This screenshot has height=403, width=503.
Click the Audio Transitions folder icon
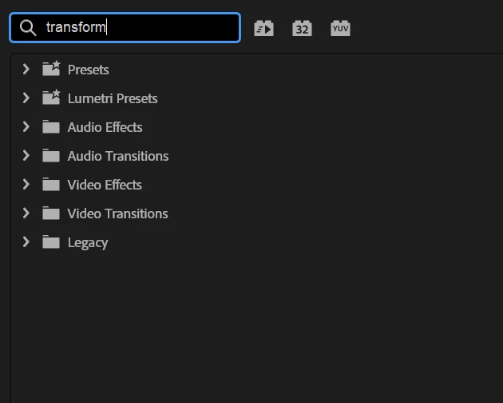click(x=51, y=156)
